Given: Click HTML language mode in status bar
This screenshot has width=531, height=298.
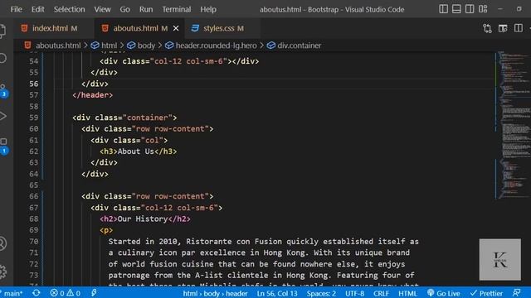Looking at the screenshot, I should [407, 293].
